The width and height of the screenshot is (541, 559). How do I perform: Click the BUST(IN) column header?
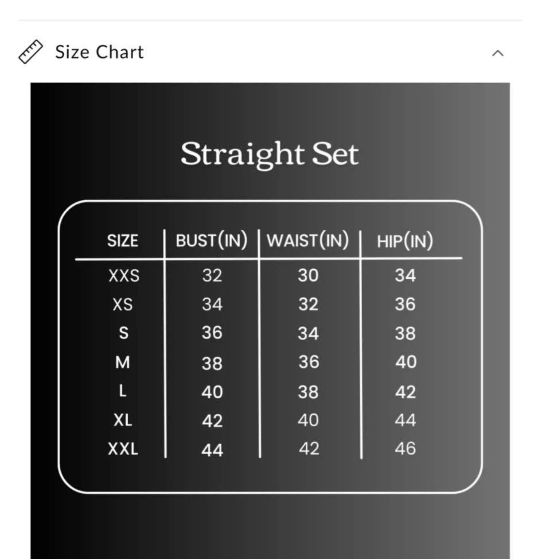click(x=211, y=240)
